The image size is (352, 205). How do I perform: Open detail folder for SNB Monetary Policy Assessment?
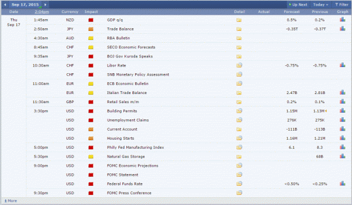click(x=239, y=74)
